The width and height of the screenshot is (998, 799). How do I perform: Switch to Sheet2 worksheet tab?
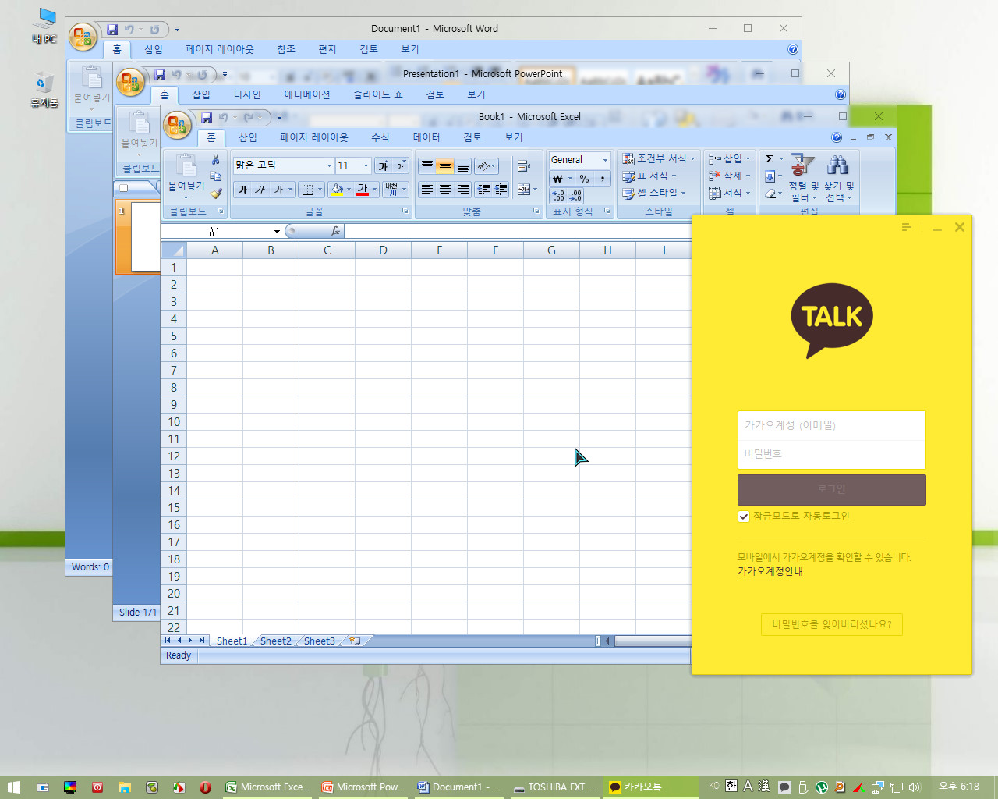(275, 641)
